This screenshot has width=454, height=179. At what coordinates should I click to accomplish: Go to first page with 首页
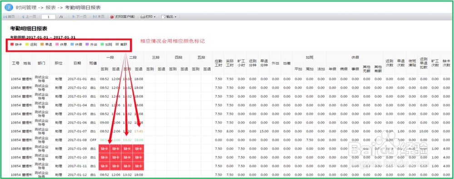9,17
